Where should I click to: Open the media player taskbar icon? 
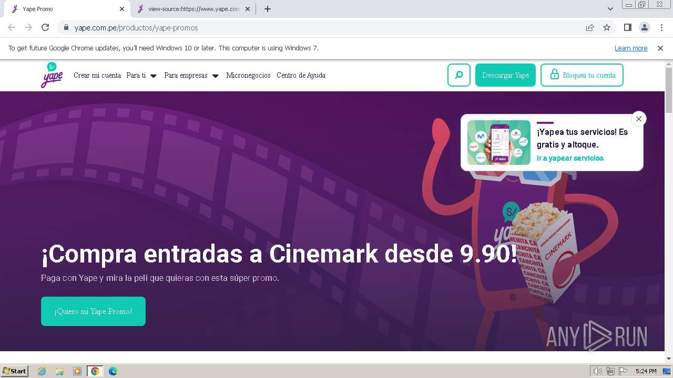(x=77, y=371)
